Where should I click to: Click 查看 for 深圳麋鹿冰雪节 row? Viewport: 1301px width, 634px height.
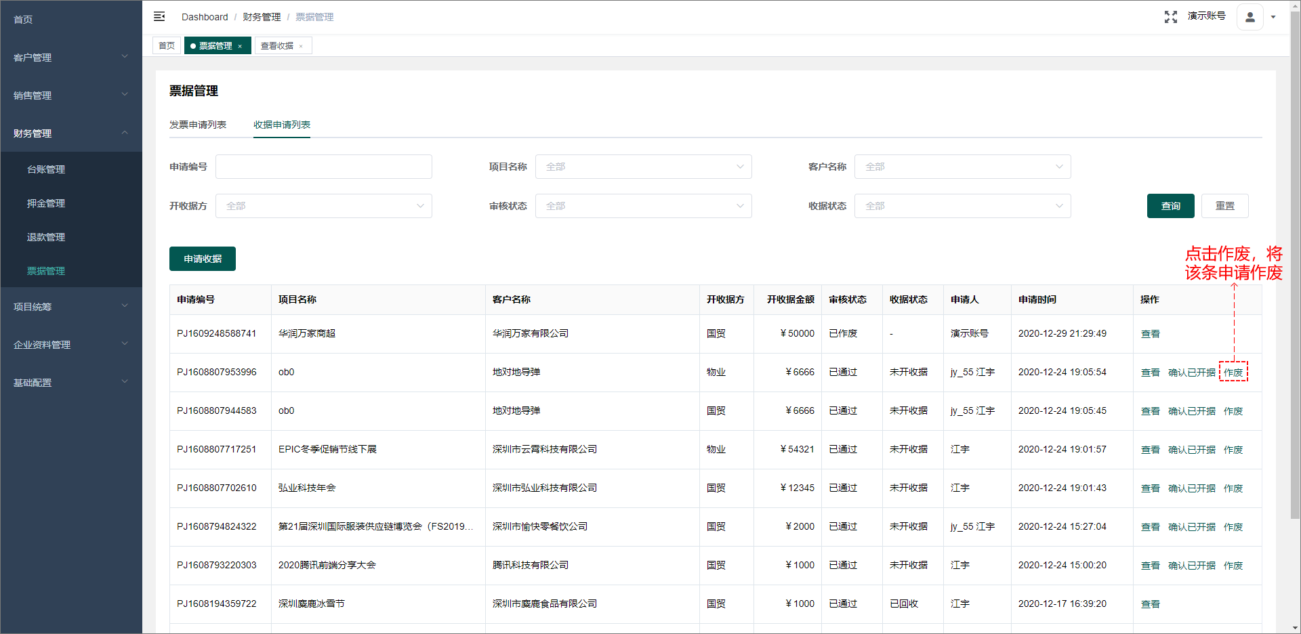tap(1151, 604)
